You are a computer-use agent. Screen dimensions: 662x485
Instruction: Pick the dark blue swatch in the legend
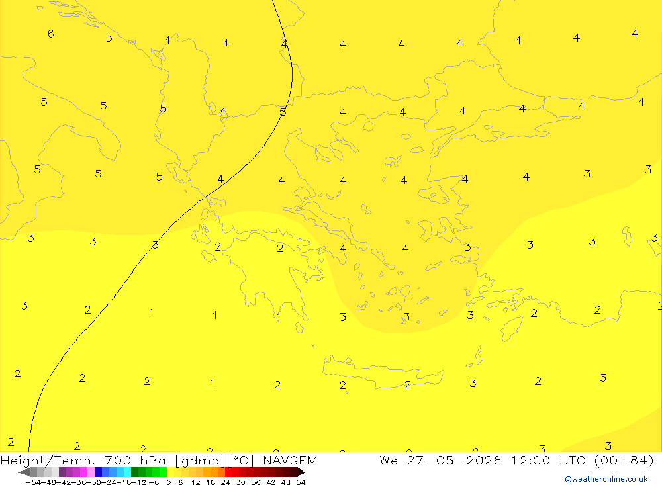[99, 472]
